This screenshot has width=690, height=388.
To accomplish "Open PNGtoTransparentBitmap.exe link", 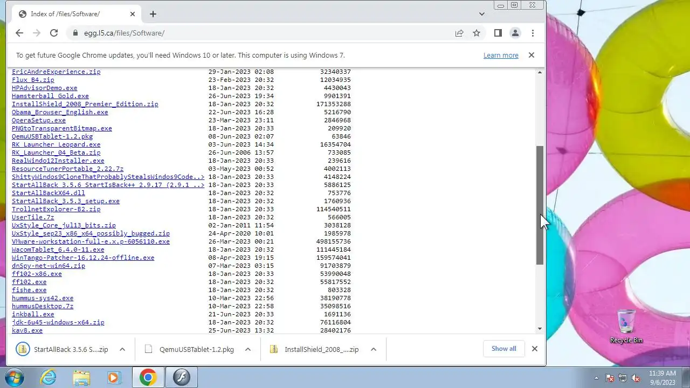I will [62, 128].
